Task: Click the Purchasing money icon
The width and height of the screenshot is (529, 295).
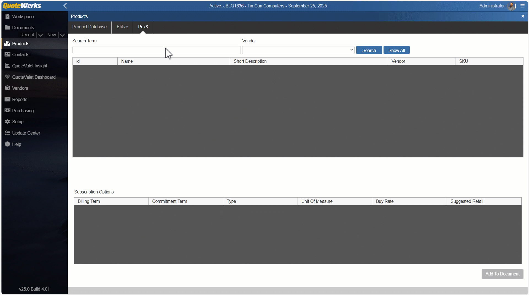Action: (7, 111)
